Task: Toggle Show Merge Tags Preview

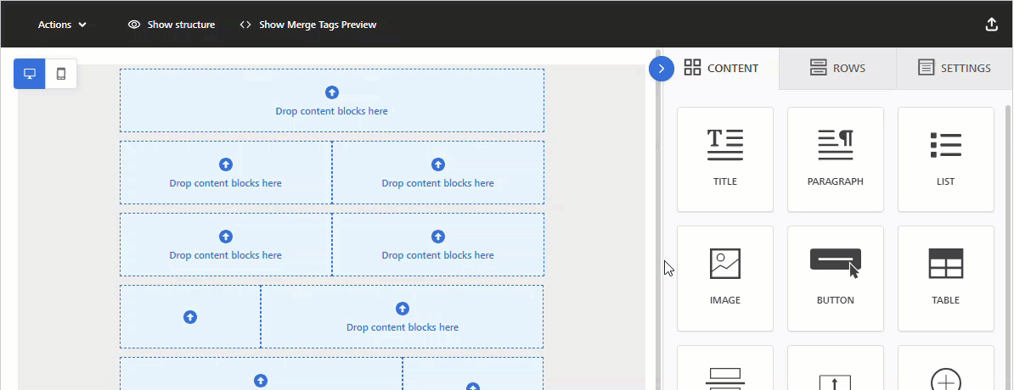Action: (307, 25)
